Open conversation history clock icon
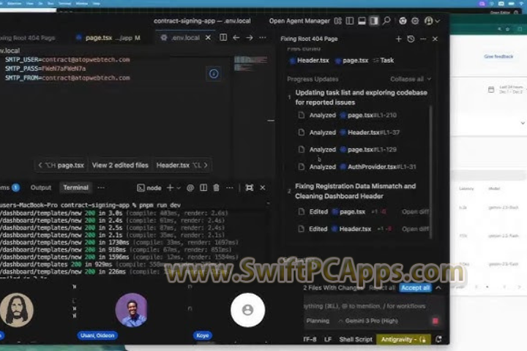This screenshot has width=527, height=351. coord(411,39)
